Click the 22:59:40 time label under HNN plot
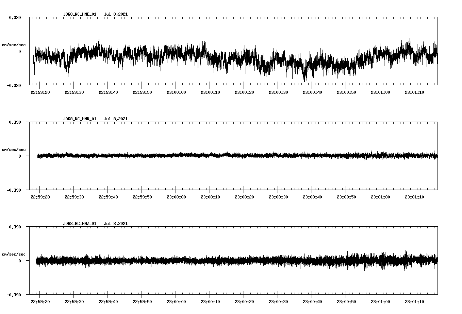Image resolution: width=462 pixels, height=314 pixels. (108, 197)
